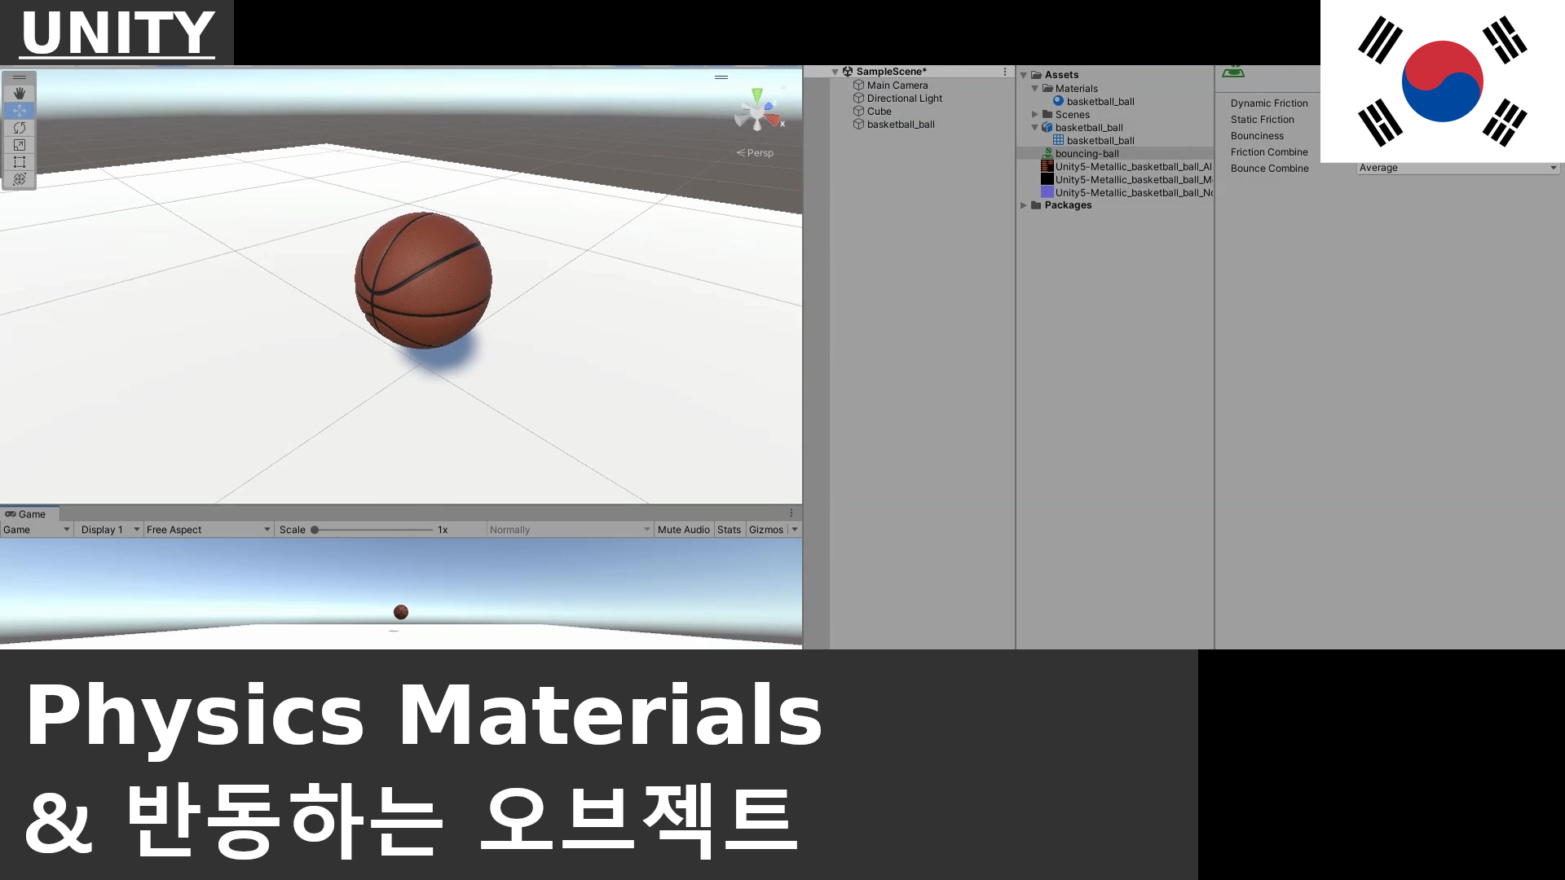The height and width of the screenshot is (880, 1565).
Task: Select Unity5-Metallic_basketball_ball_Al texture
Action: coord(1133,166)
